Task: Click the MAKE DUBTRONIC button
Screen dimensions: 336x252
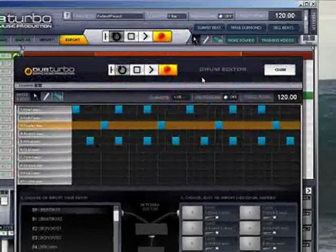Action: 246,28
